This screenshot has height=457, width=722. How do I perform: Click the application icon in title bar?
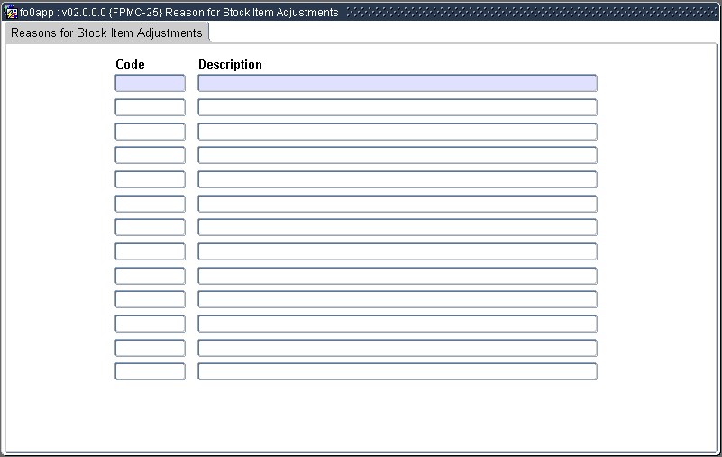(12, 13)
